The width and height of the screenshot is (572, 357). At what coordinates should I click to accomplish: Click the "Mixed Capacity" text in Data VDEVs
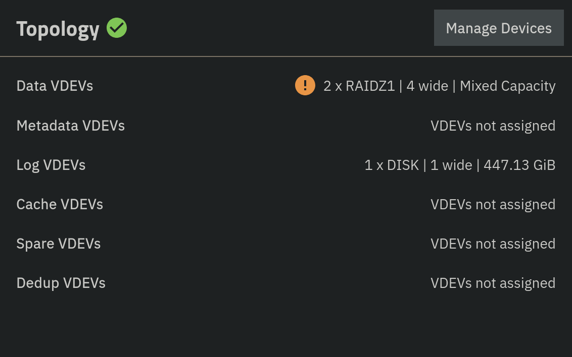[x=507, y=86]
